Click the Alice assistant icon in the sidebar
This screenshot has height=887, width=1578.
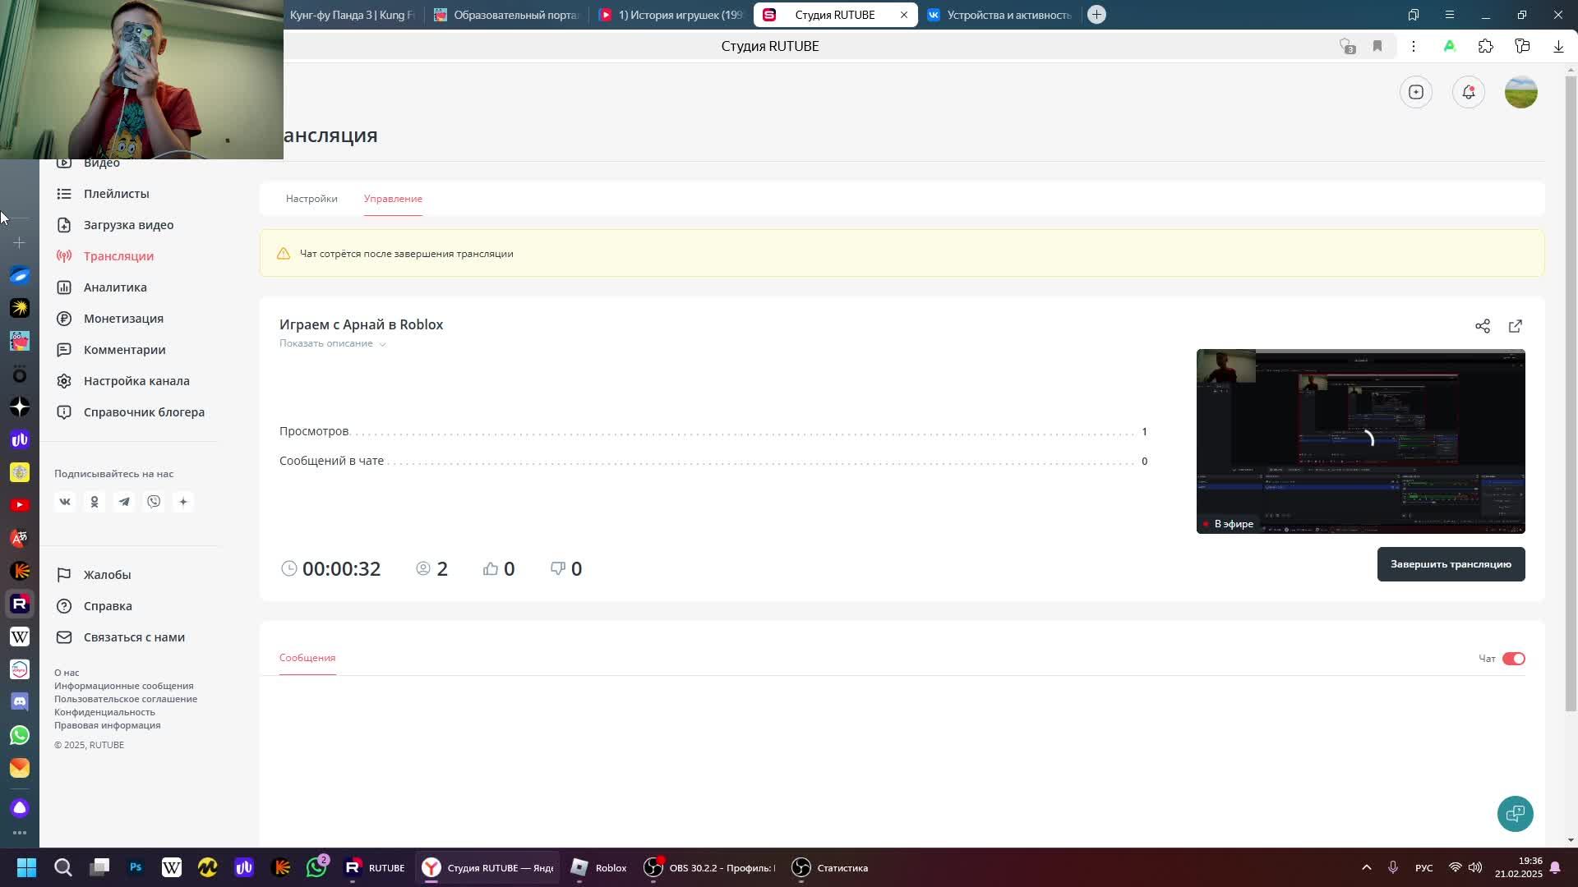(20, 809)
